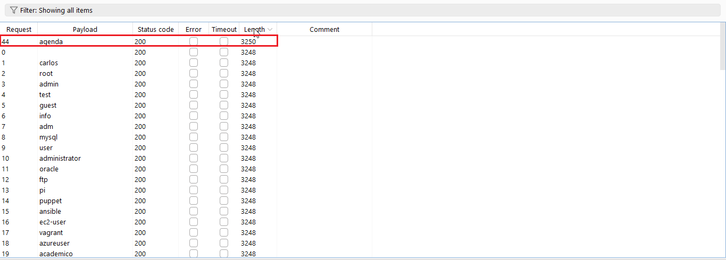This screenshot has height=261, width=726.
Task: Toggle Error checkbox for admin row
Action: (x=194, y=84)
